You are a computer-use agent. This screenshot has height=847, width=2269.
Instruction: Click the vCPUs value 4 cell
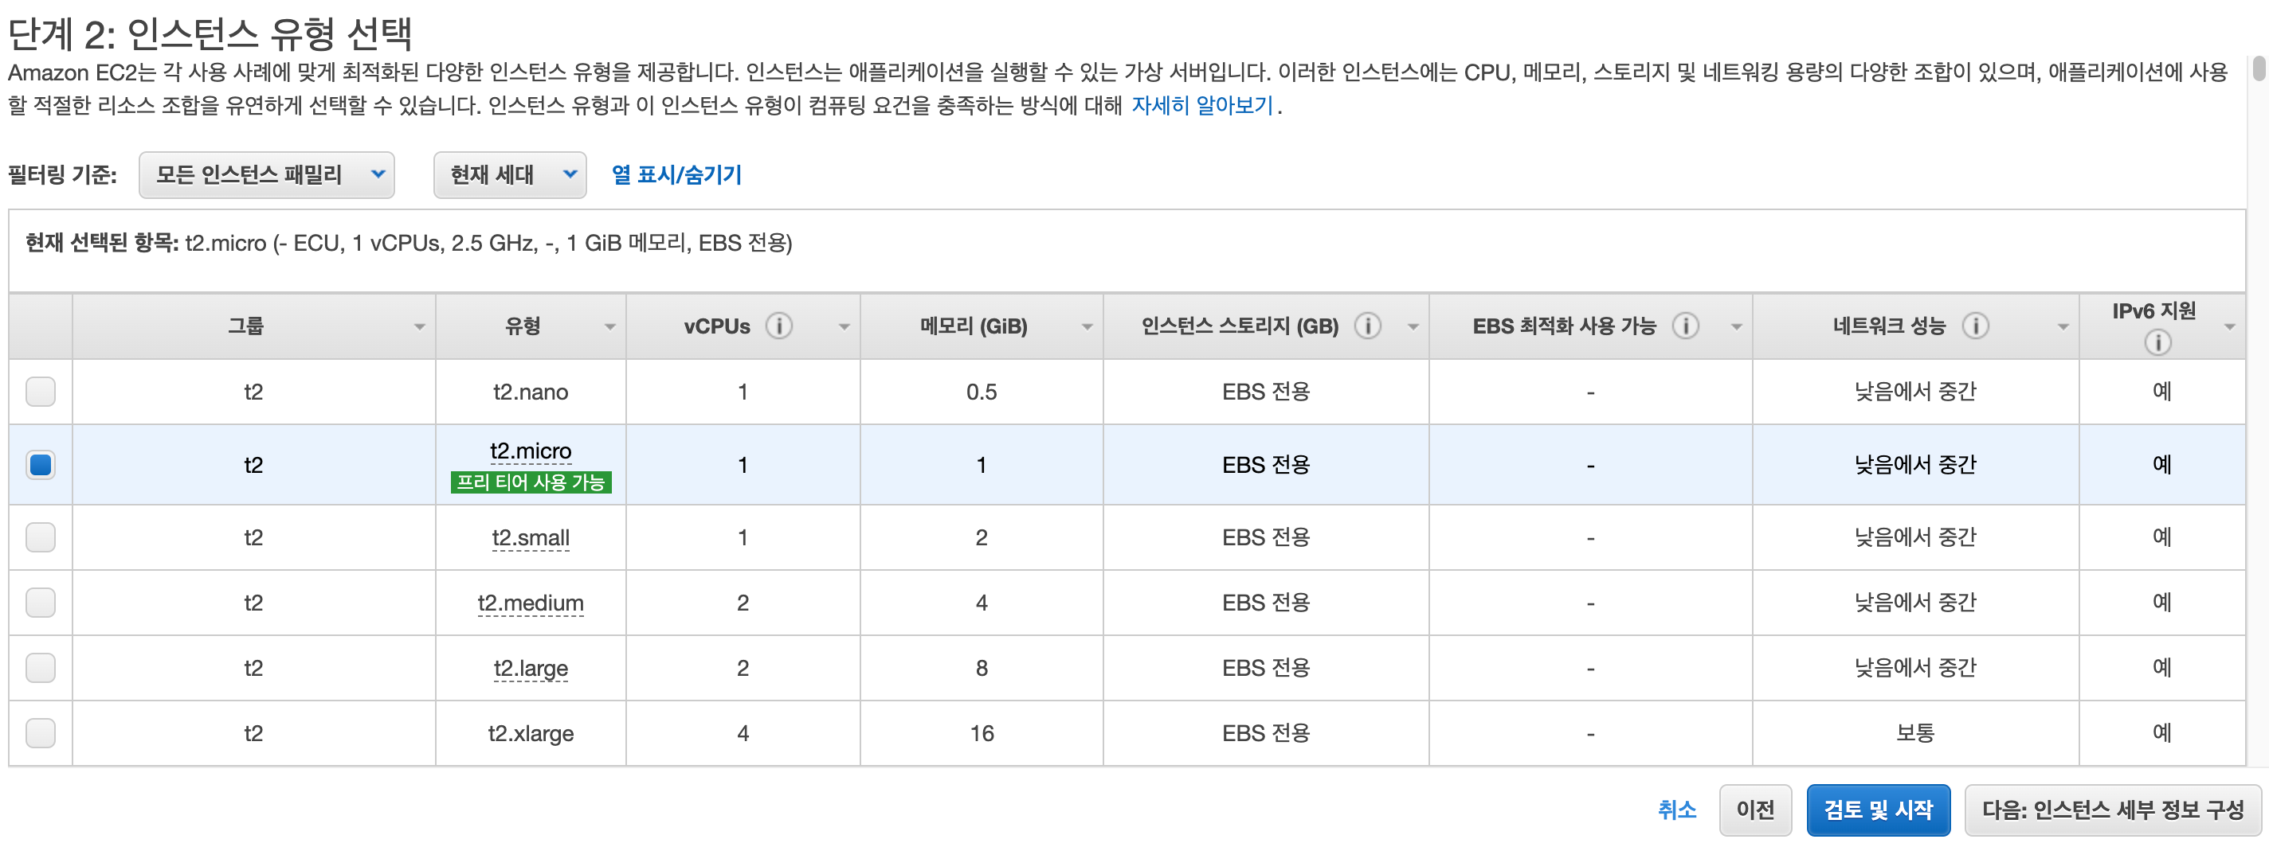[743, 733]
